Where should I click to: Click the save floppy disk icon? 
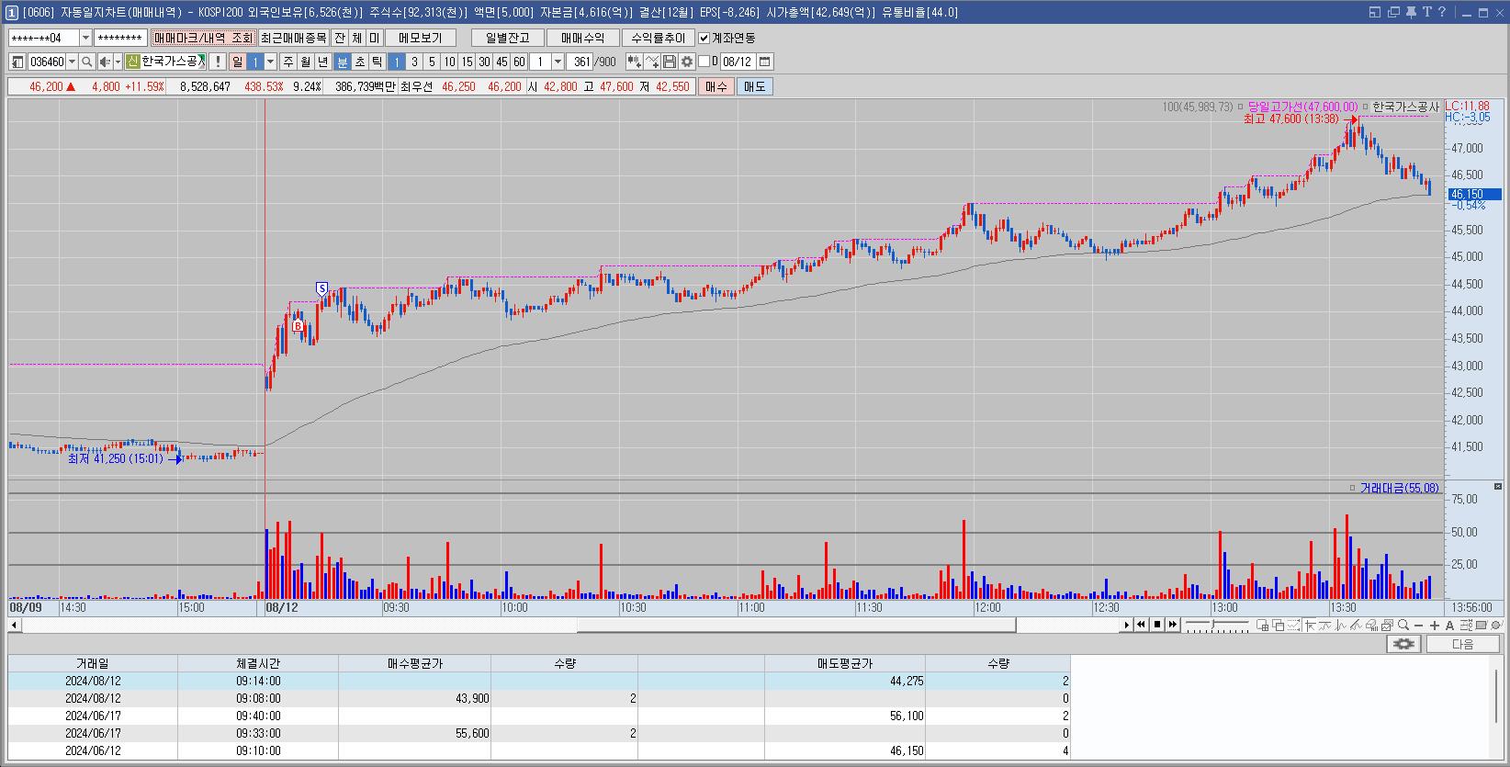pos(670,62)
